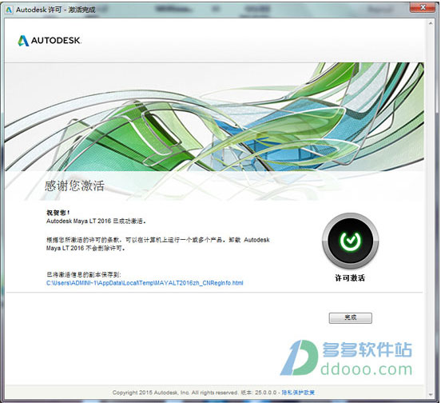
Task: Click the scrollbar down arrow
Action: (431, 394)
